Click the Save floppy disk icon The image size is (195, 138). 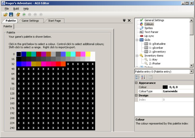click(11, 14)
